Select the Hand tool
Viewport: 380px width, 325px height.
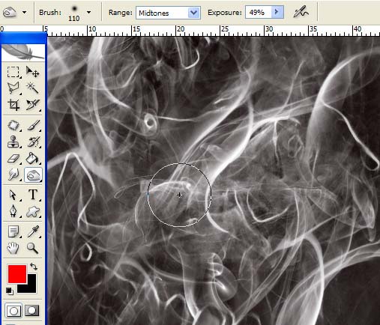(x=13, y=248)
